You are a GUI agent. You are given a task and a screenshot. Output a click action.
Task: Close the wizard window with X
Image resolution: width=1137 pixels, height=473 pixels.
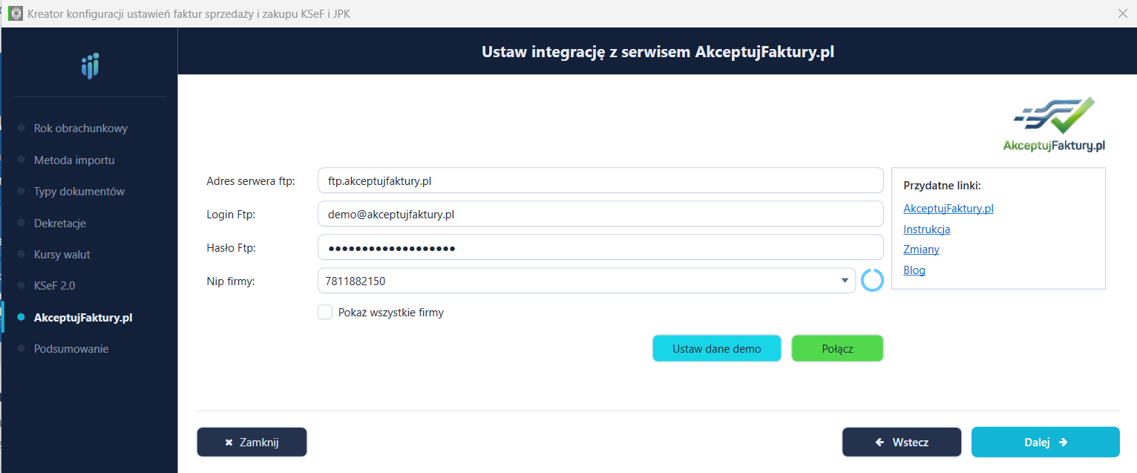[x=1122, y=13]
